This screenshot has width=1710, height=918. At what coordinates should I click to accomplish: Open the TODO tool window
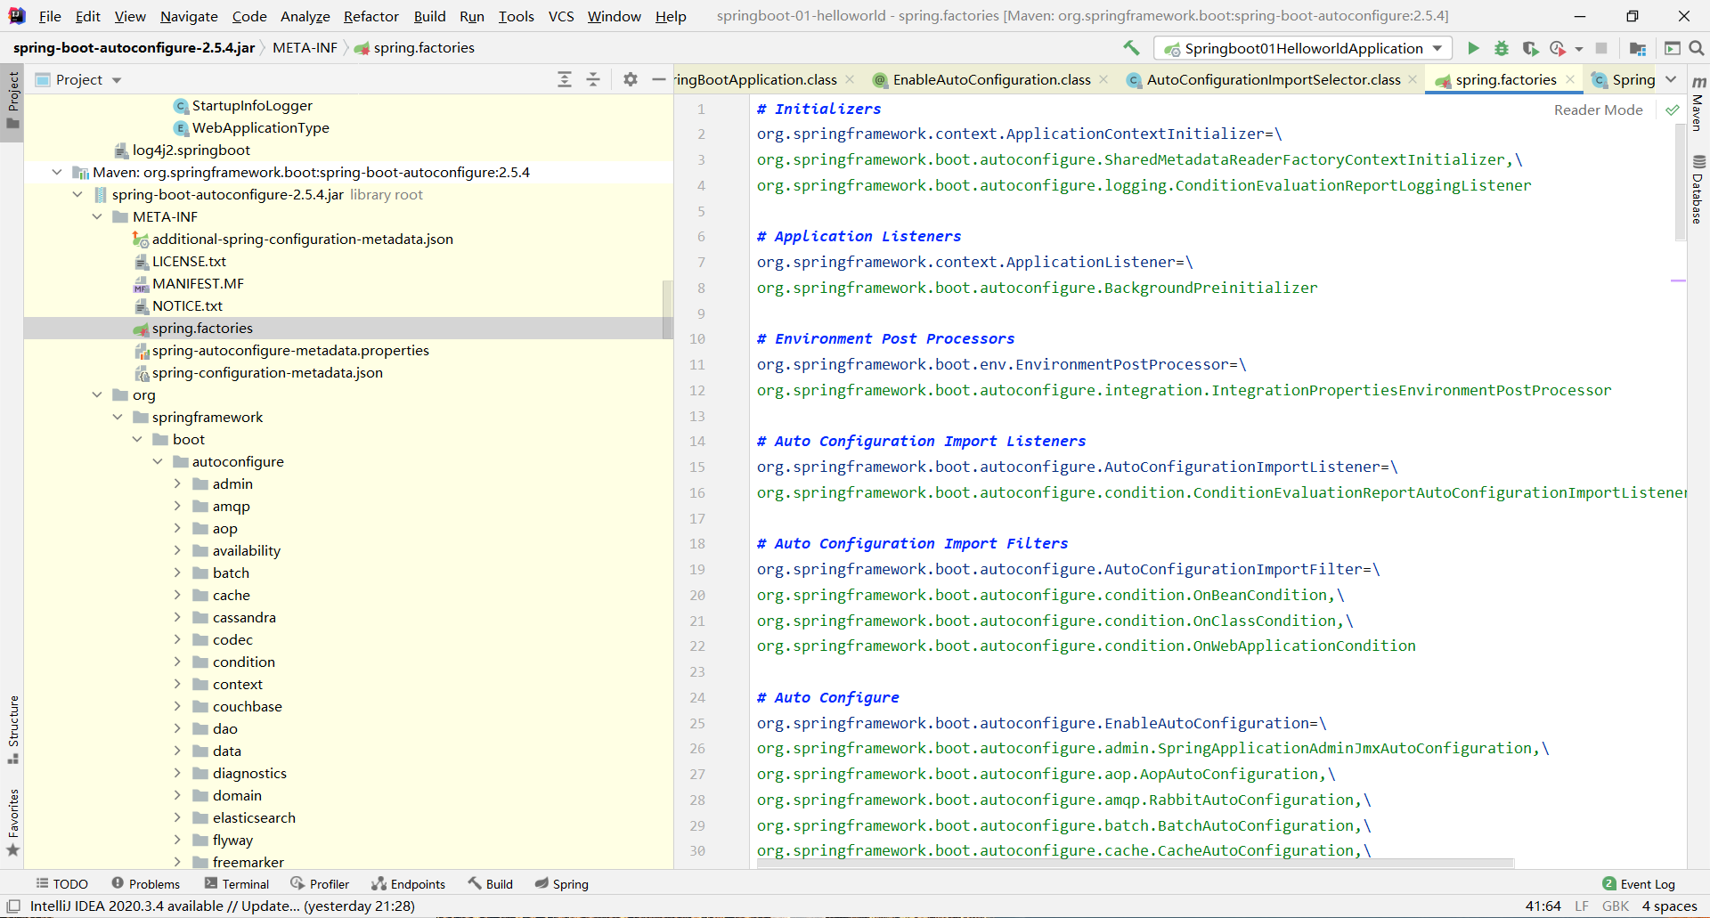point(62,884)
